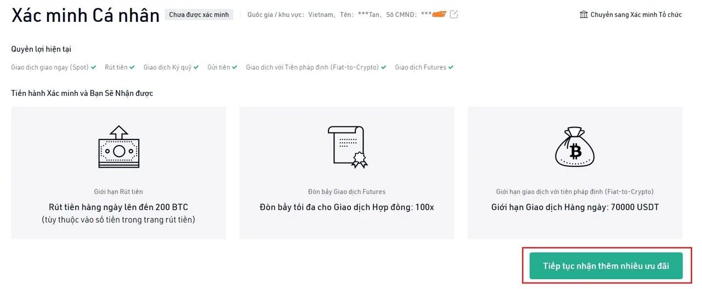Click the Rút tiền hàng ngày lên đến 200 BTC text
The image size is (702, 289).
pyautogui.click(x=118, y=207)
